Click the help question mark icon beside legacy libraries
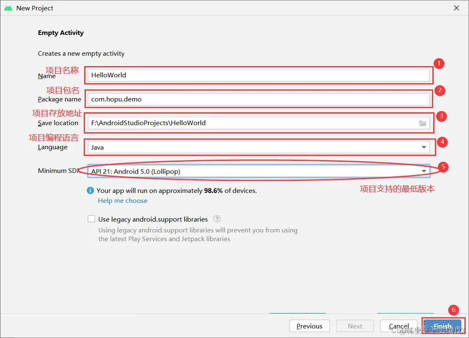469x338 pixels. point(217,219)
